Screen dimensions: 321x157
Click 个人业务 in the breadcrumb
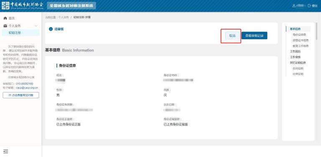[64, 17]
